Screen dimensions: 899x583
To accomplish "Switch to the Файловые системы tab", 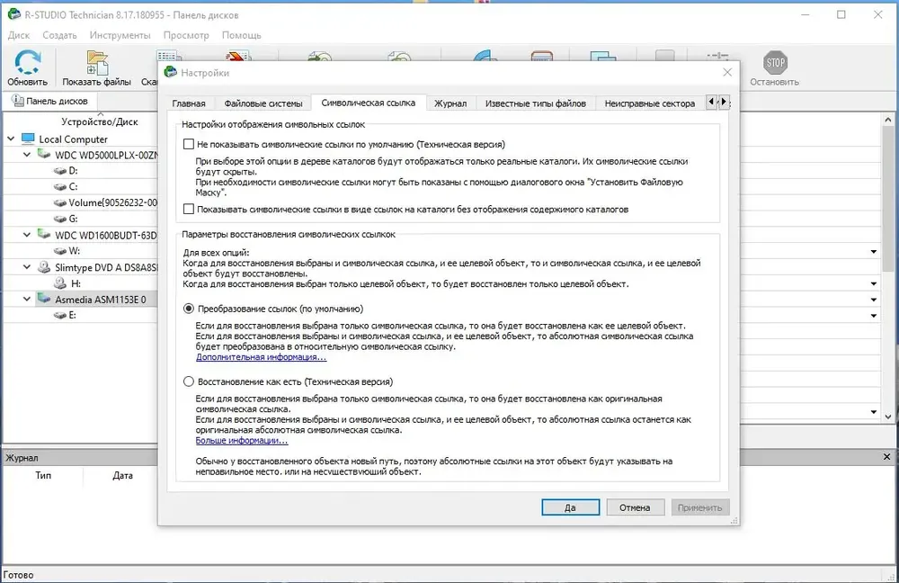I will click(263, 103).
